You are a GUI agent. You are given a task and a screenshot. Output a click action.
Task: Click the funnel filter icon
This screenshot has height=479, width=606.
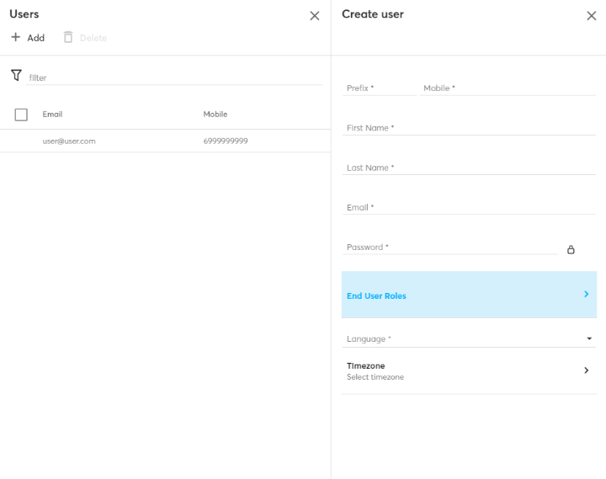pyautogui.click(x=16, y=76)
